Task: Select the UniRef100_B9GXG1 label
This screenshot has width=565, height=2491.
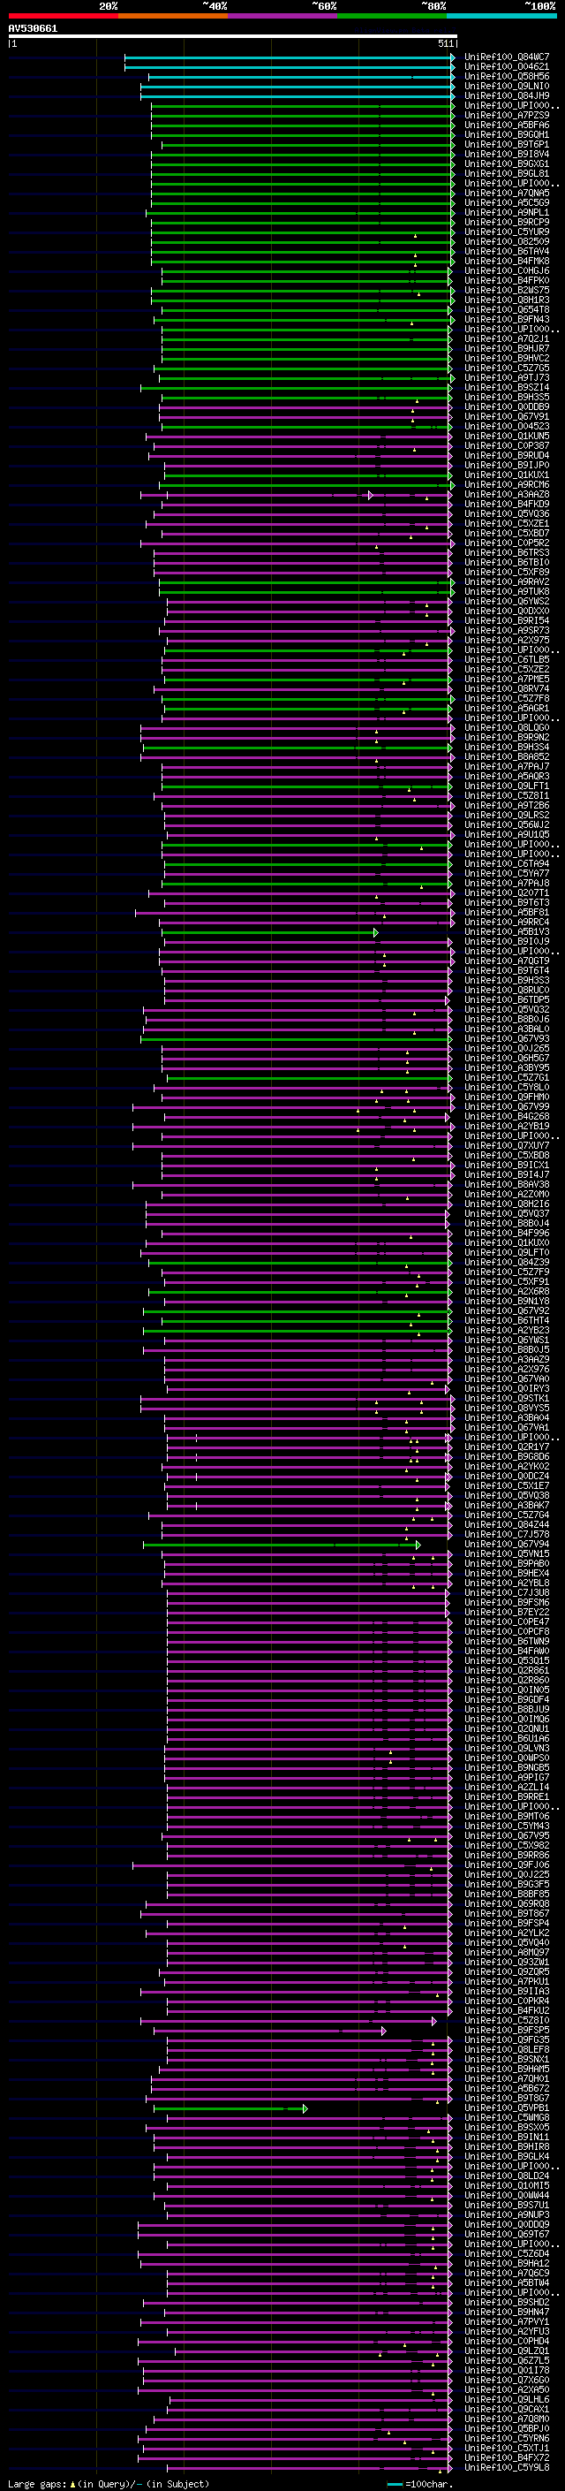Action: tap(507, 164)
